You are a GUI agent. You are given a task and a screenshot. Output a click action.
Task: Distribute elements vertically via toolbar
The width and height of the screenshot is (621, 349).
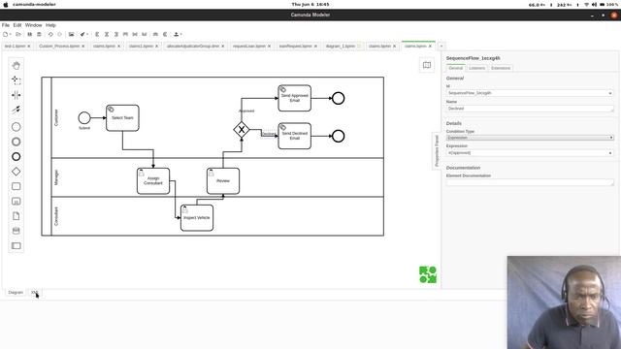pos(165,35)
